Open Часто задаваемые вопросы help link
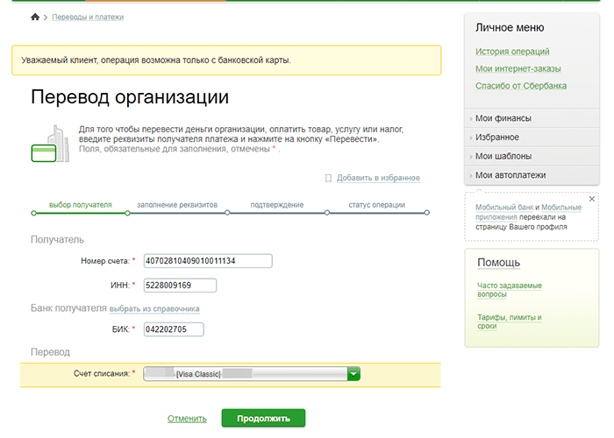Viewport: 614px width, 438px height. (x=509, y=290)
